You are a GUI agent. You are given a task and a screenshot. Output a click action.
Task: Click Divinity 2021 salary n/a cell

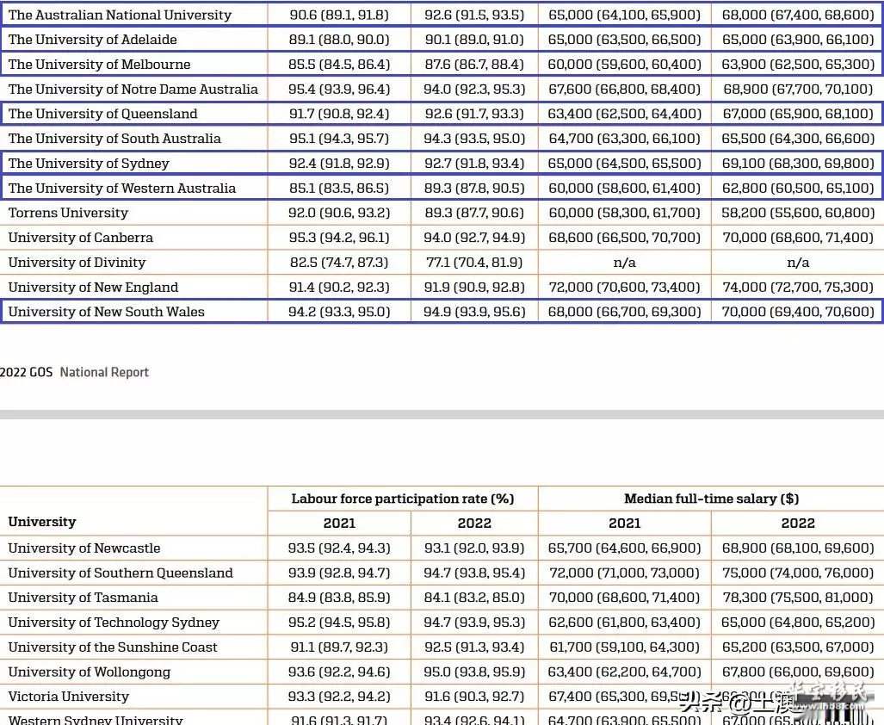pos(625,262)
